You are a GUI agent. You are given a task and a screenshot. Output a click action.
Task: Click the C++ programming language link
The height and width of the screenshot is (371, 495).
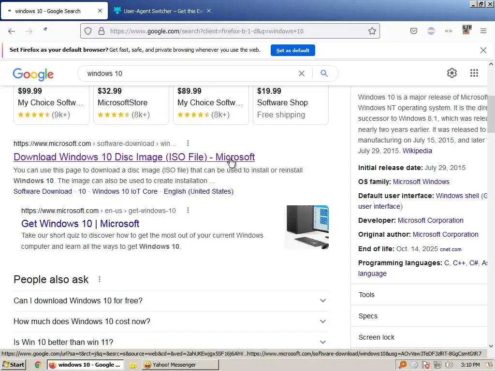tap(459, 263)
